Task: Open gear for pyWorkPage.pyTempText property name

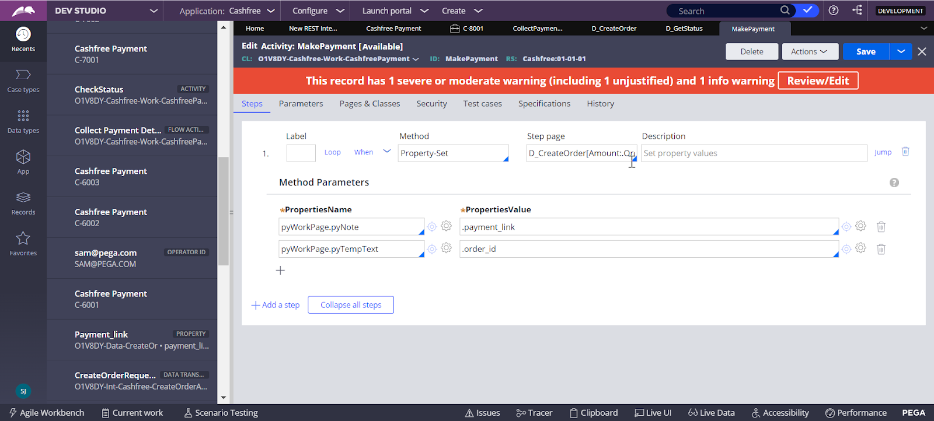Action: click(447, 248)
